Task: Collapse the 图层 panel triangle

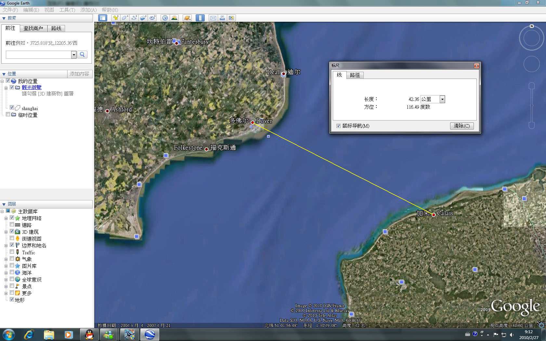Action: pyautogui.click(x=4, y=204)
